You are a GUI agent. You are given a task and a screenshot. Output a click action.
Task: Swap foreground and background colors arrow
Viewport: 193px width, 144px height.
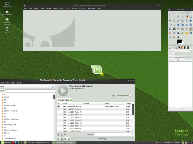coord(183,40)
